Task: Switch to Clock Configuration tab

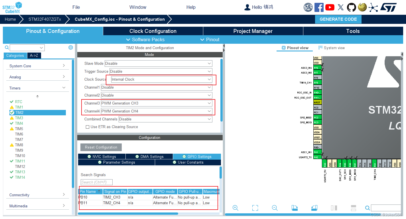Action: tap(153, 31)
